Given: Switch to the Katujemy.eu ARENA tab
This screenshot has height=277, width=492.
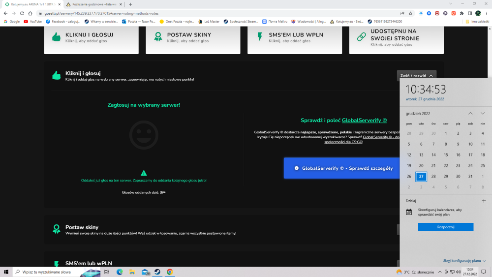Looking at the screenshot, I should click(x=32, y=4).
